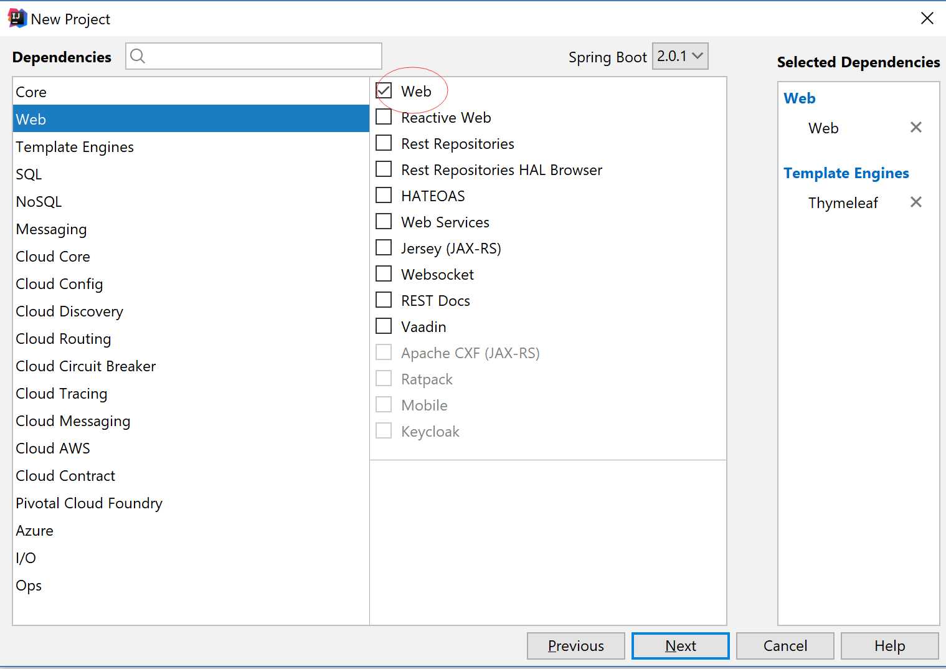
Task: Click the search magnifier icon
Action: (138, 56)
